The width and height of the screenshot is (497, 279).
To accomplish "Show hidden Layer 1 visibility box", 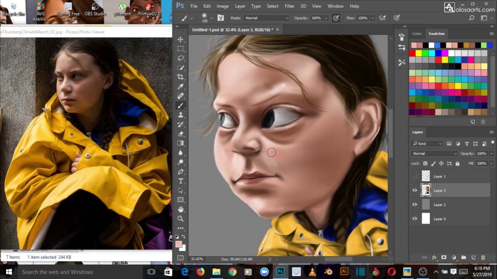I will (x=415, y=176).
